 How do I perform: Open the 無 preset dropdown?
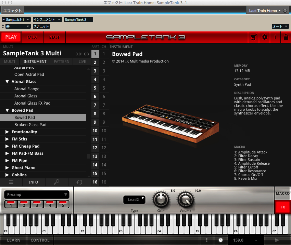[x=18, y=26]
